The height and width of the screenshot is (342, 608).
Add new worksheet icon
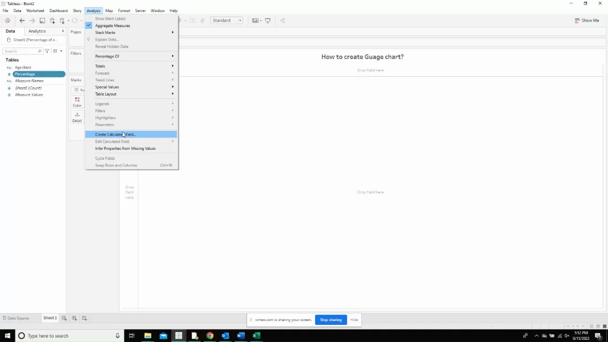tap(64, 318)
